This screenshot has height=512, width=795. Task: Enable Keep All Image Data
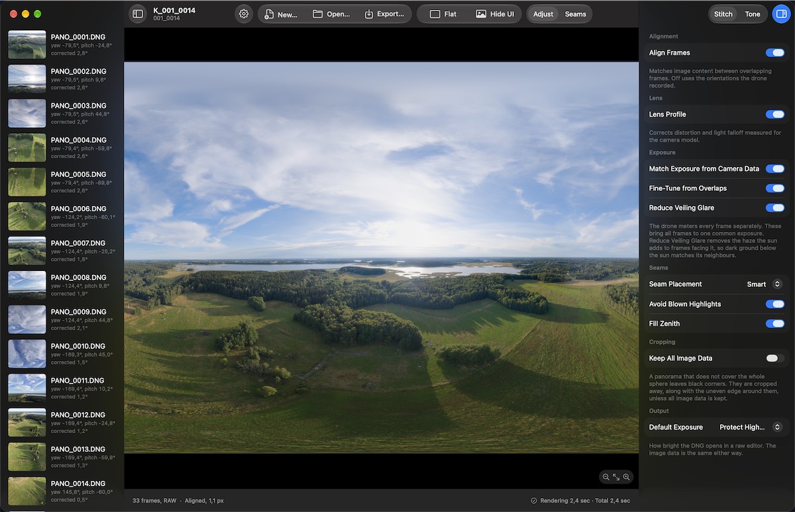tap(774, 358)
